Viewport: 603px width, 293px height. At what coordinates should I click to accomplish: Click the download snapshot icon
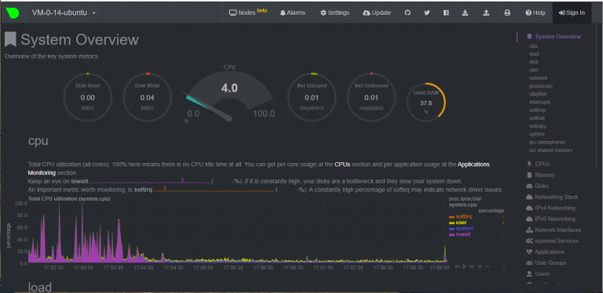(465, 13)
